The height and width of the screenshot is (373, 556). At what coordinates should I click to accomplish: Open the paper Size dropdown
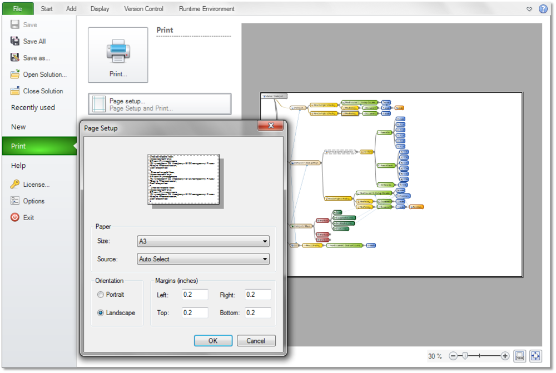coord(203,241)
